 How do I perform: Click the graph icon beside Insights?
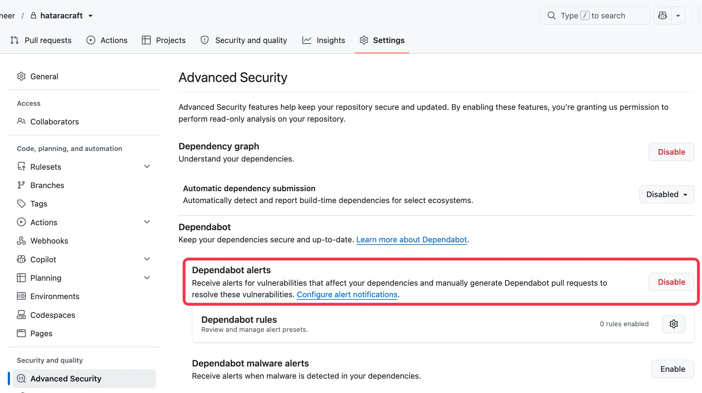click(x=307, y=40)
